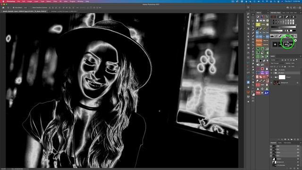This screenshot has height=170, width=302.
Task: Toggle visibility of the Group 1 layer
Action: 271,77
